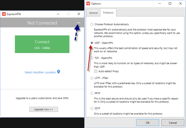The height and width of the screenshot is (128, 186).
Task: Open the Protocols tab
Action: [108, 12]
